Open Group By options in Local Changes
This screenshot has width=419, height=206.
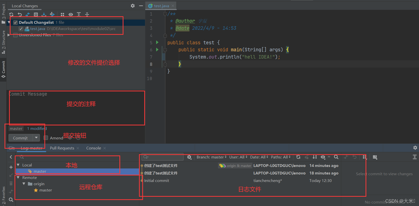click(62, 15)
